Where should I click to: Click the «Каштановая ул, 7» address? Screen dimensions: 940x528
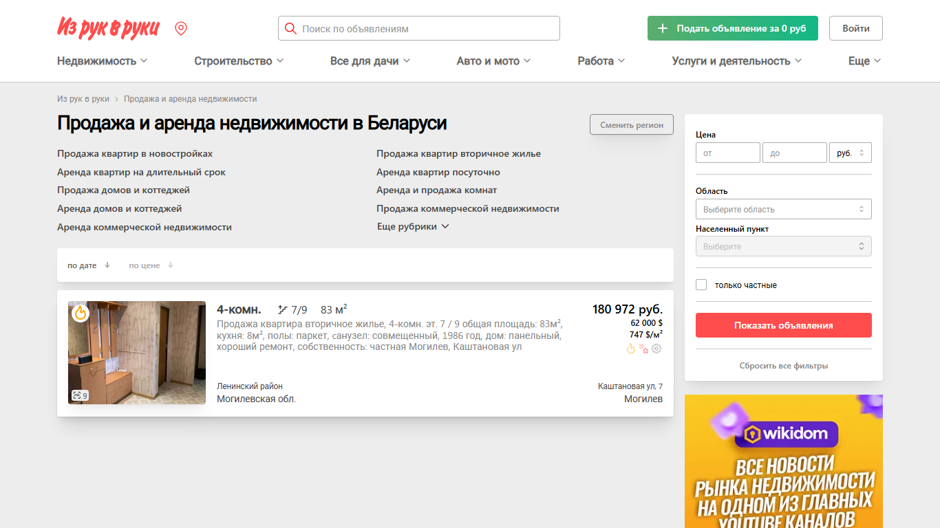tap(630, 386)
